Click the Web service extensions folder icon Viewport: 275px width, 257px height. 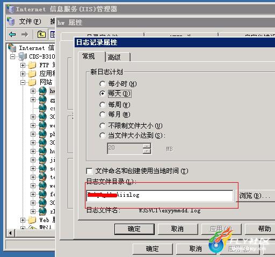(32, 220)
